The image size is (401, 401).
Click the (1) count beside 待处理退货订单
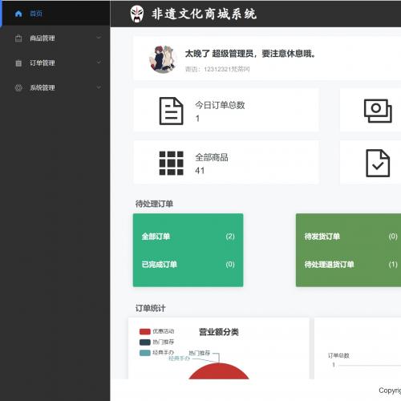[x=393, y=265]
